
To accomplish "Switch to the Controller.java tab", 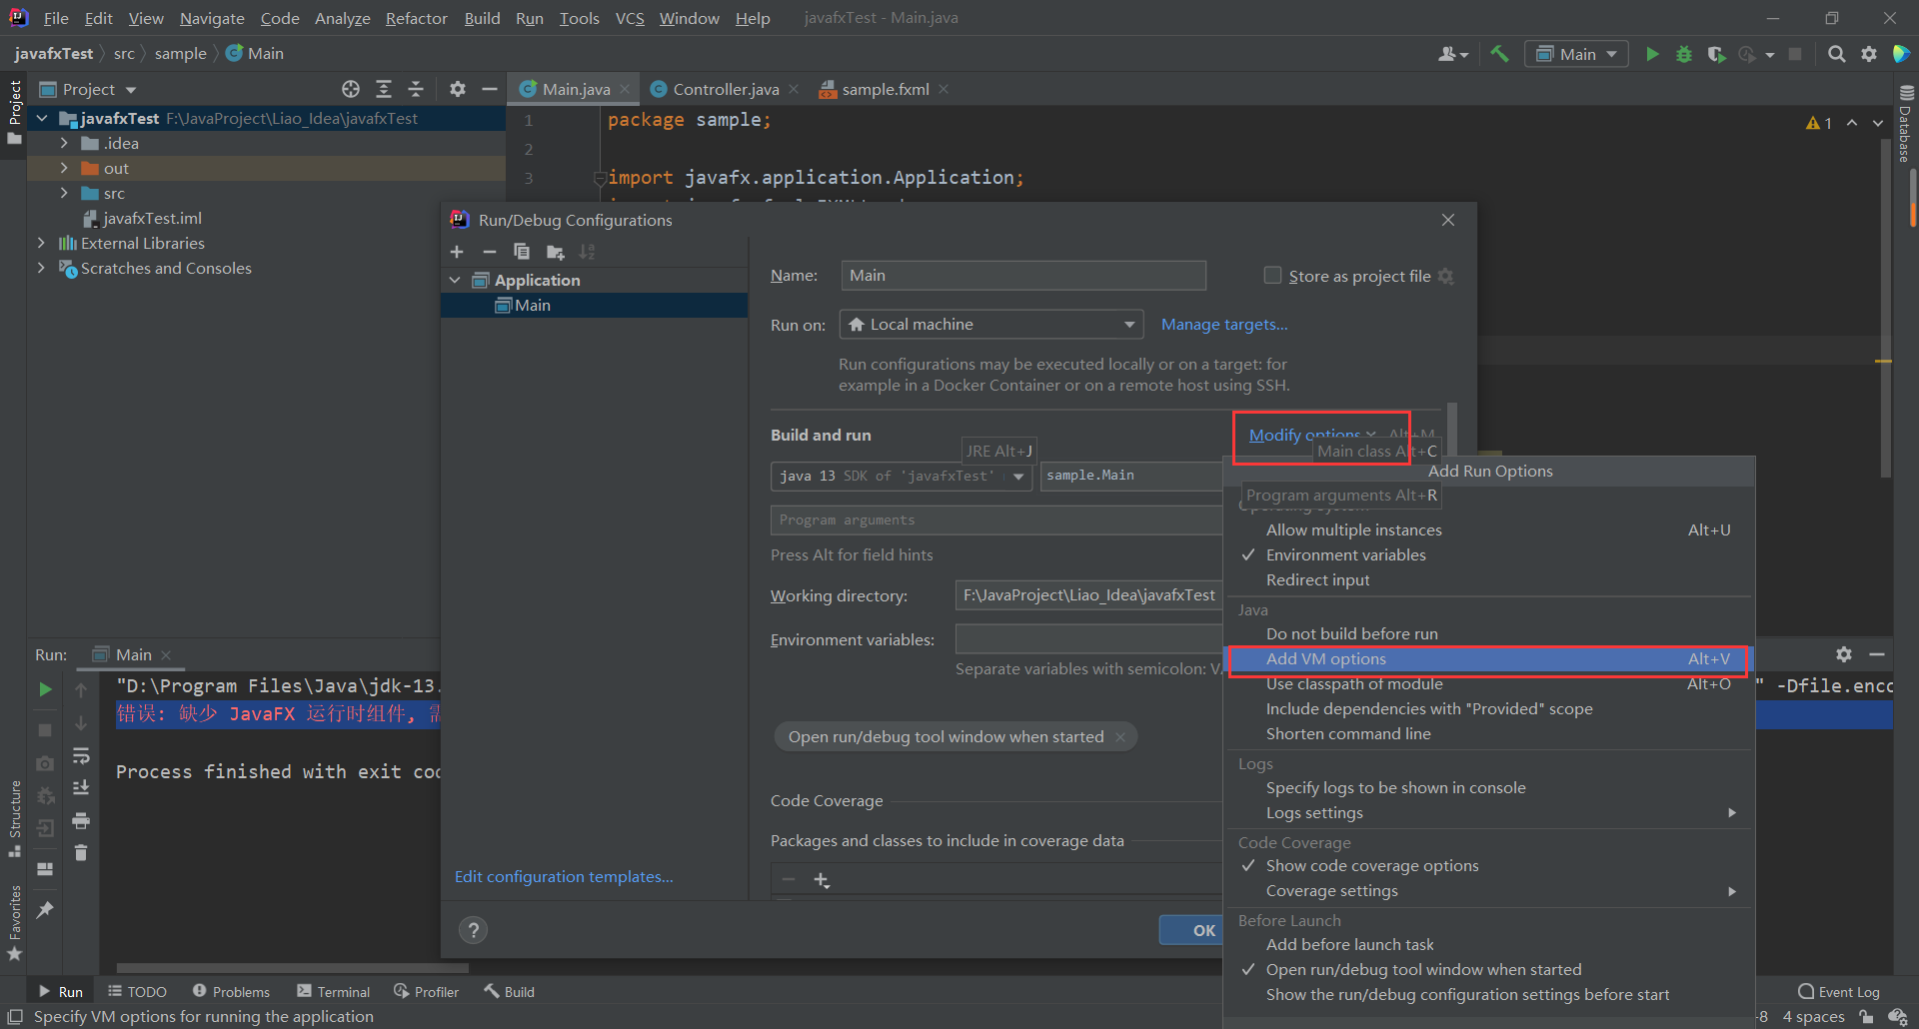I will tap(725, 89).
